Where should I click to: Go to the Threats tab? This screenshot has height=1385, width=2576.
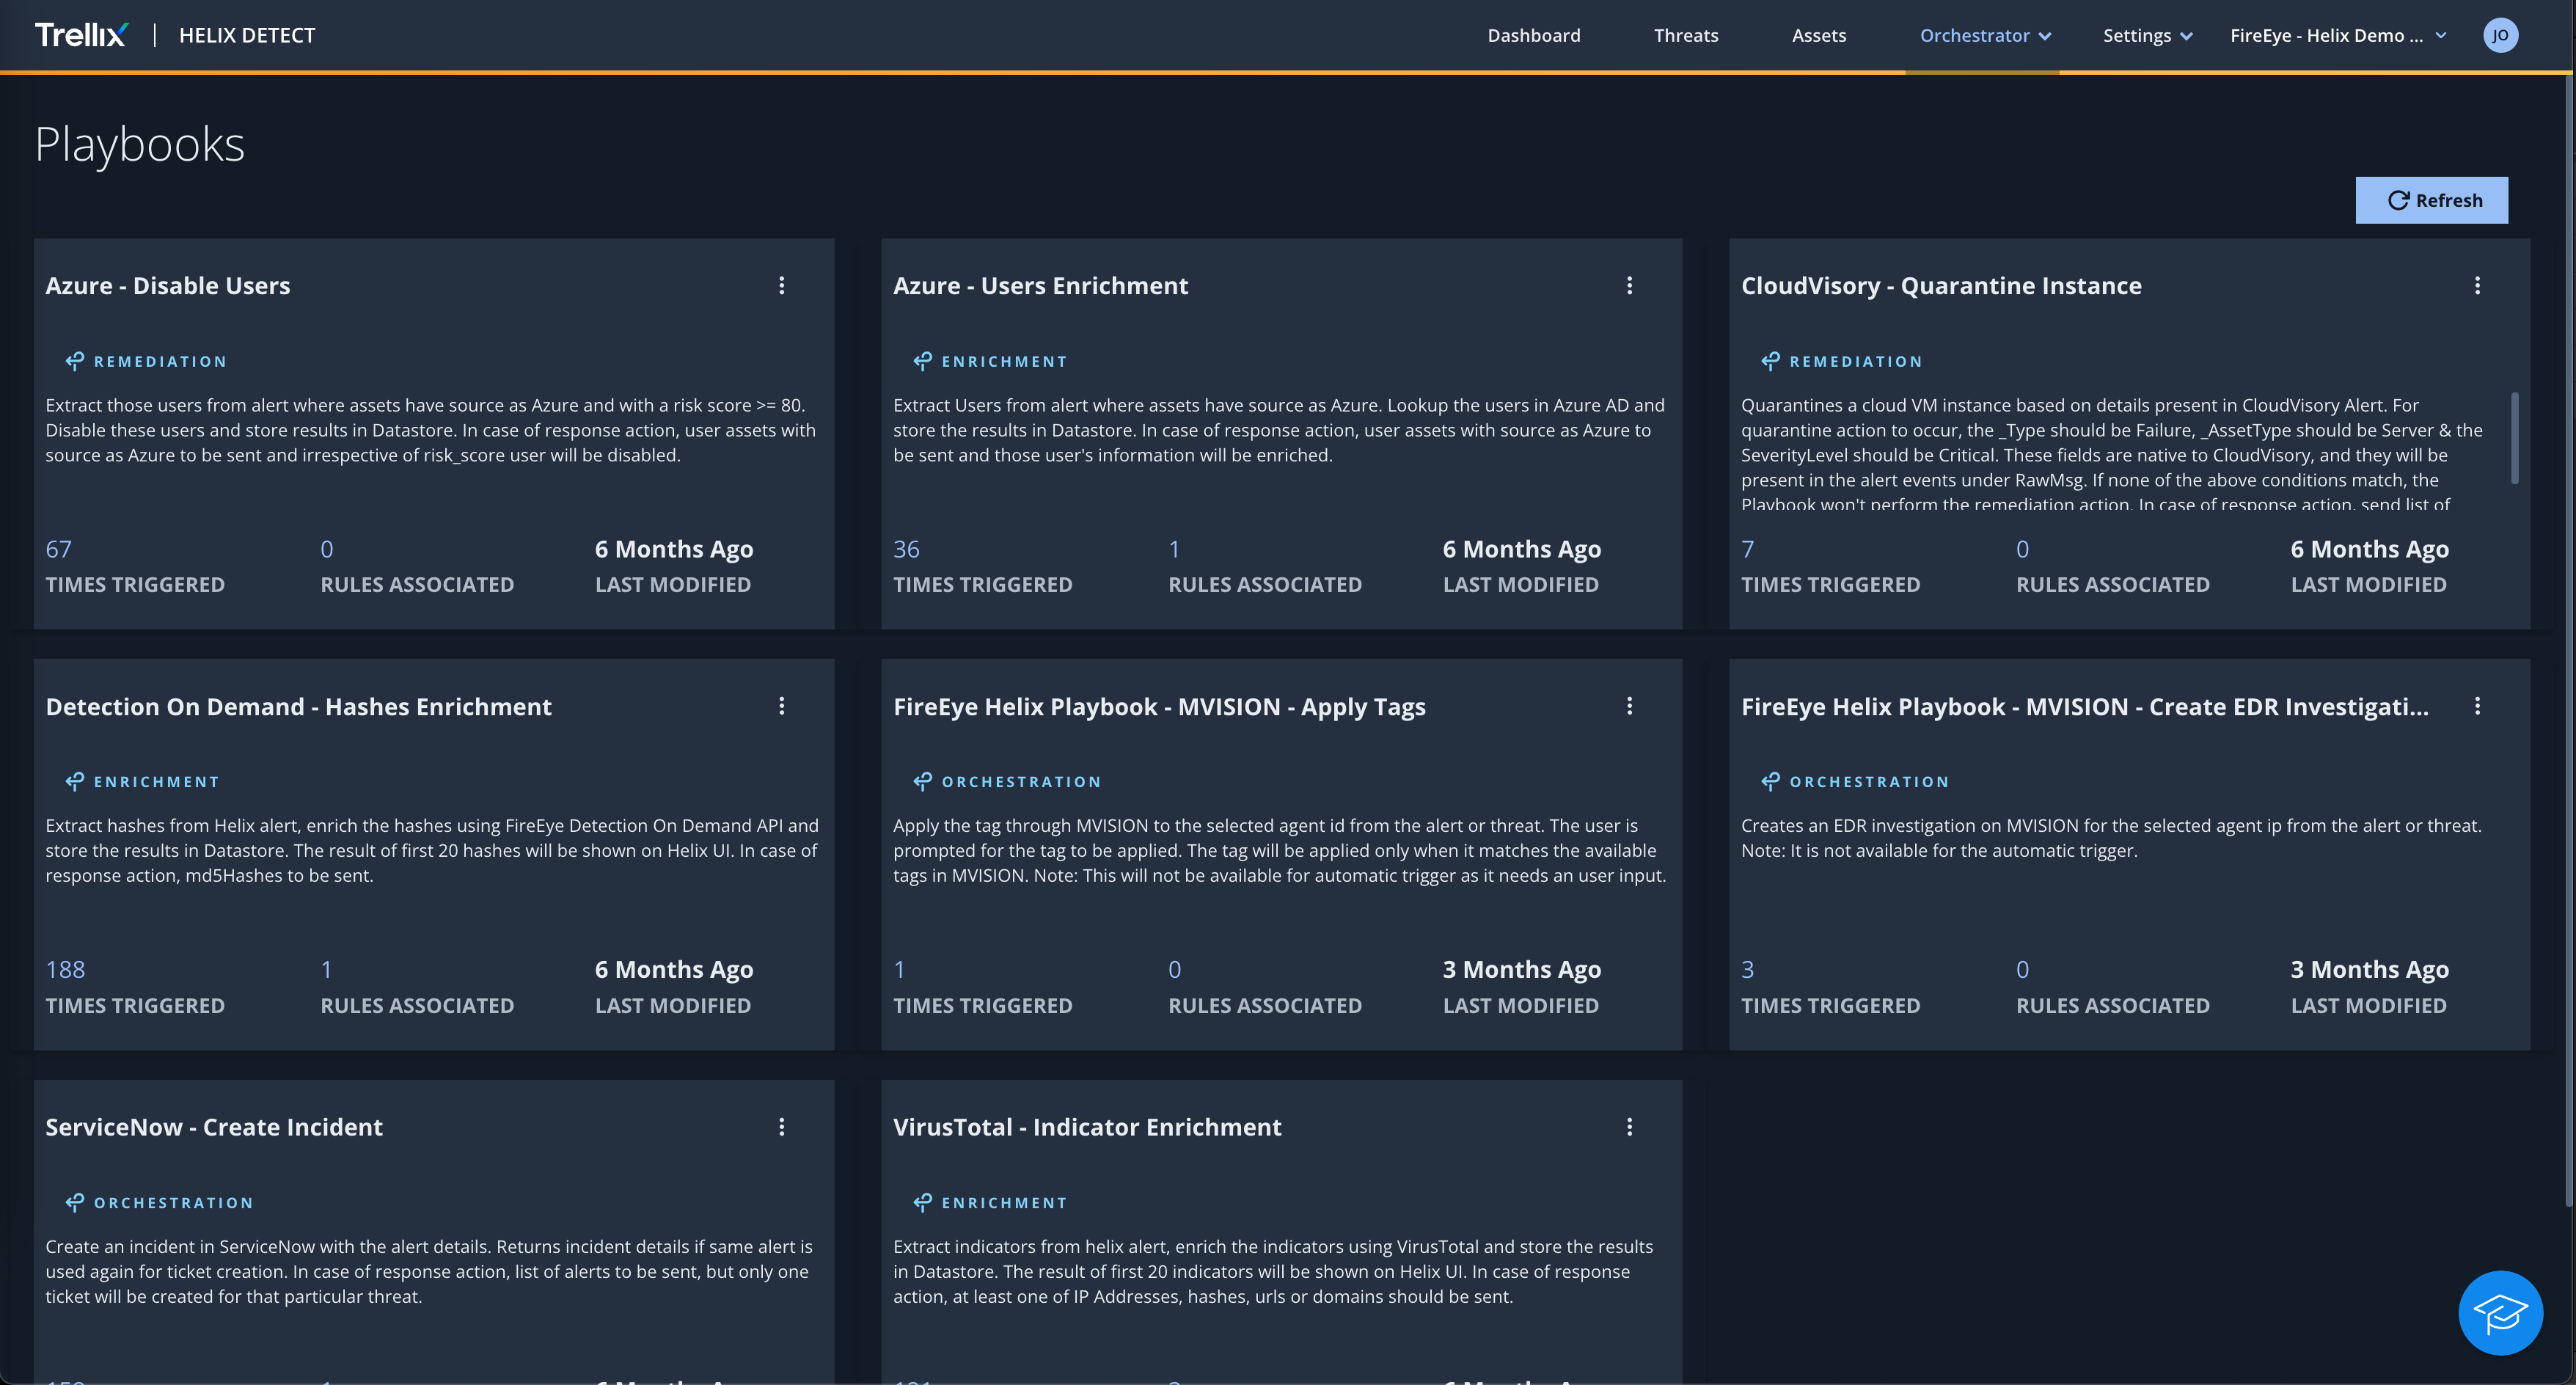[1686, 35]
